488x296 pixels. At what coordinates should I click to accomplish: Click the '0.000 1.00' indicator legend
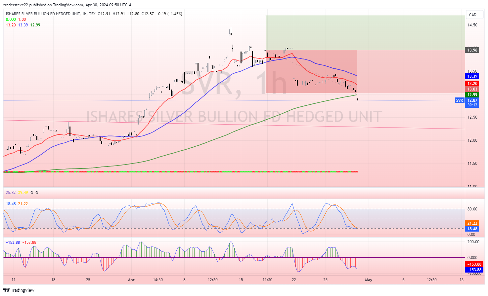[16, 19]
